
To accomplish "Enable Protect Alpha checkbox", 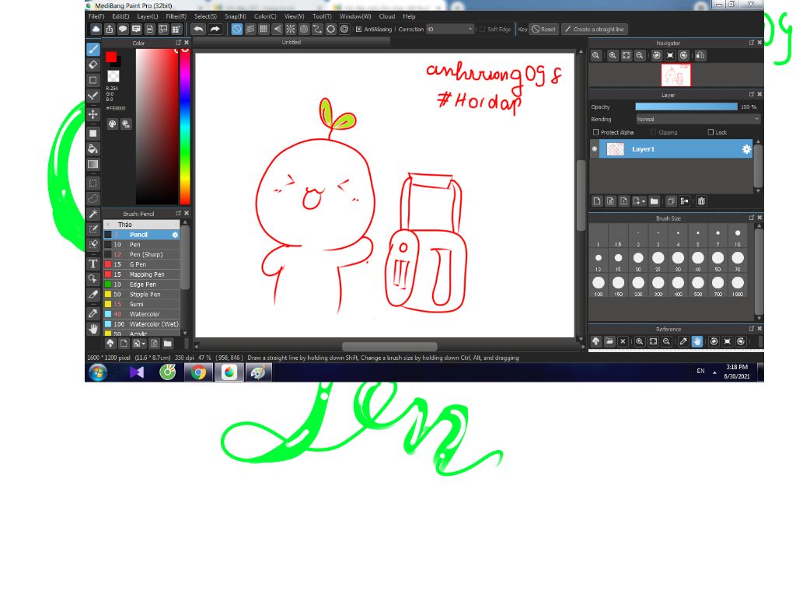I will pos(596,132).
